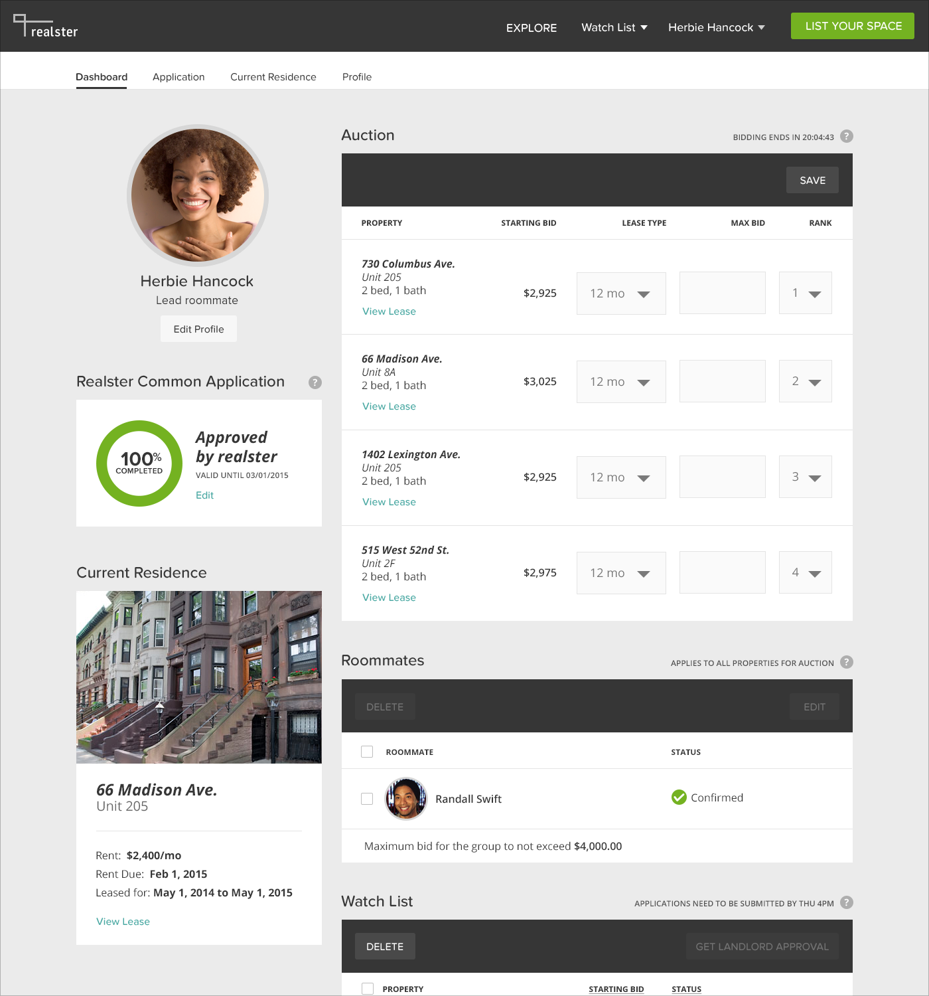Open the Roommates section help icon
The height and width of the screenshot is (996, 929).
846,662
